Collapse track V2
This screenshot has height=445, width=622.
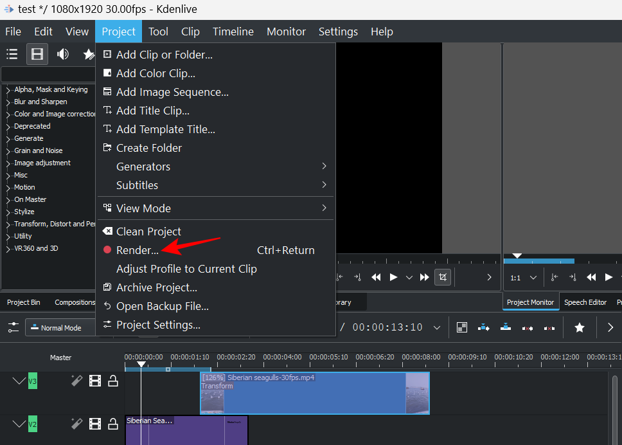[x=19, y=424]
